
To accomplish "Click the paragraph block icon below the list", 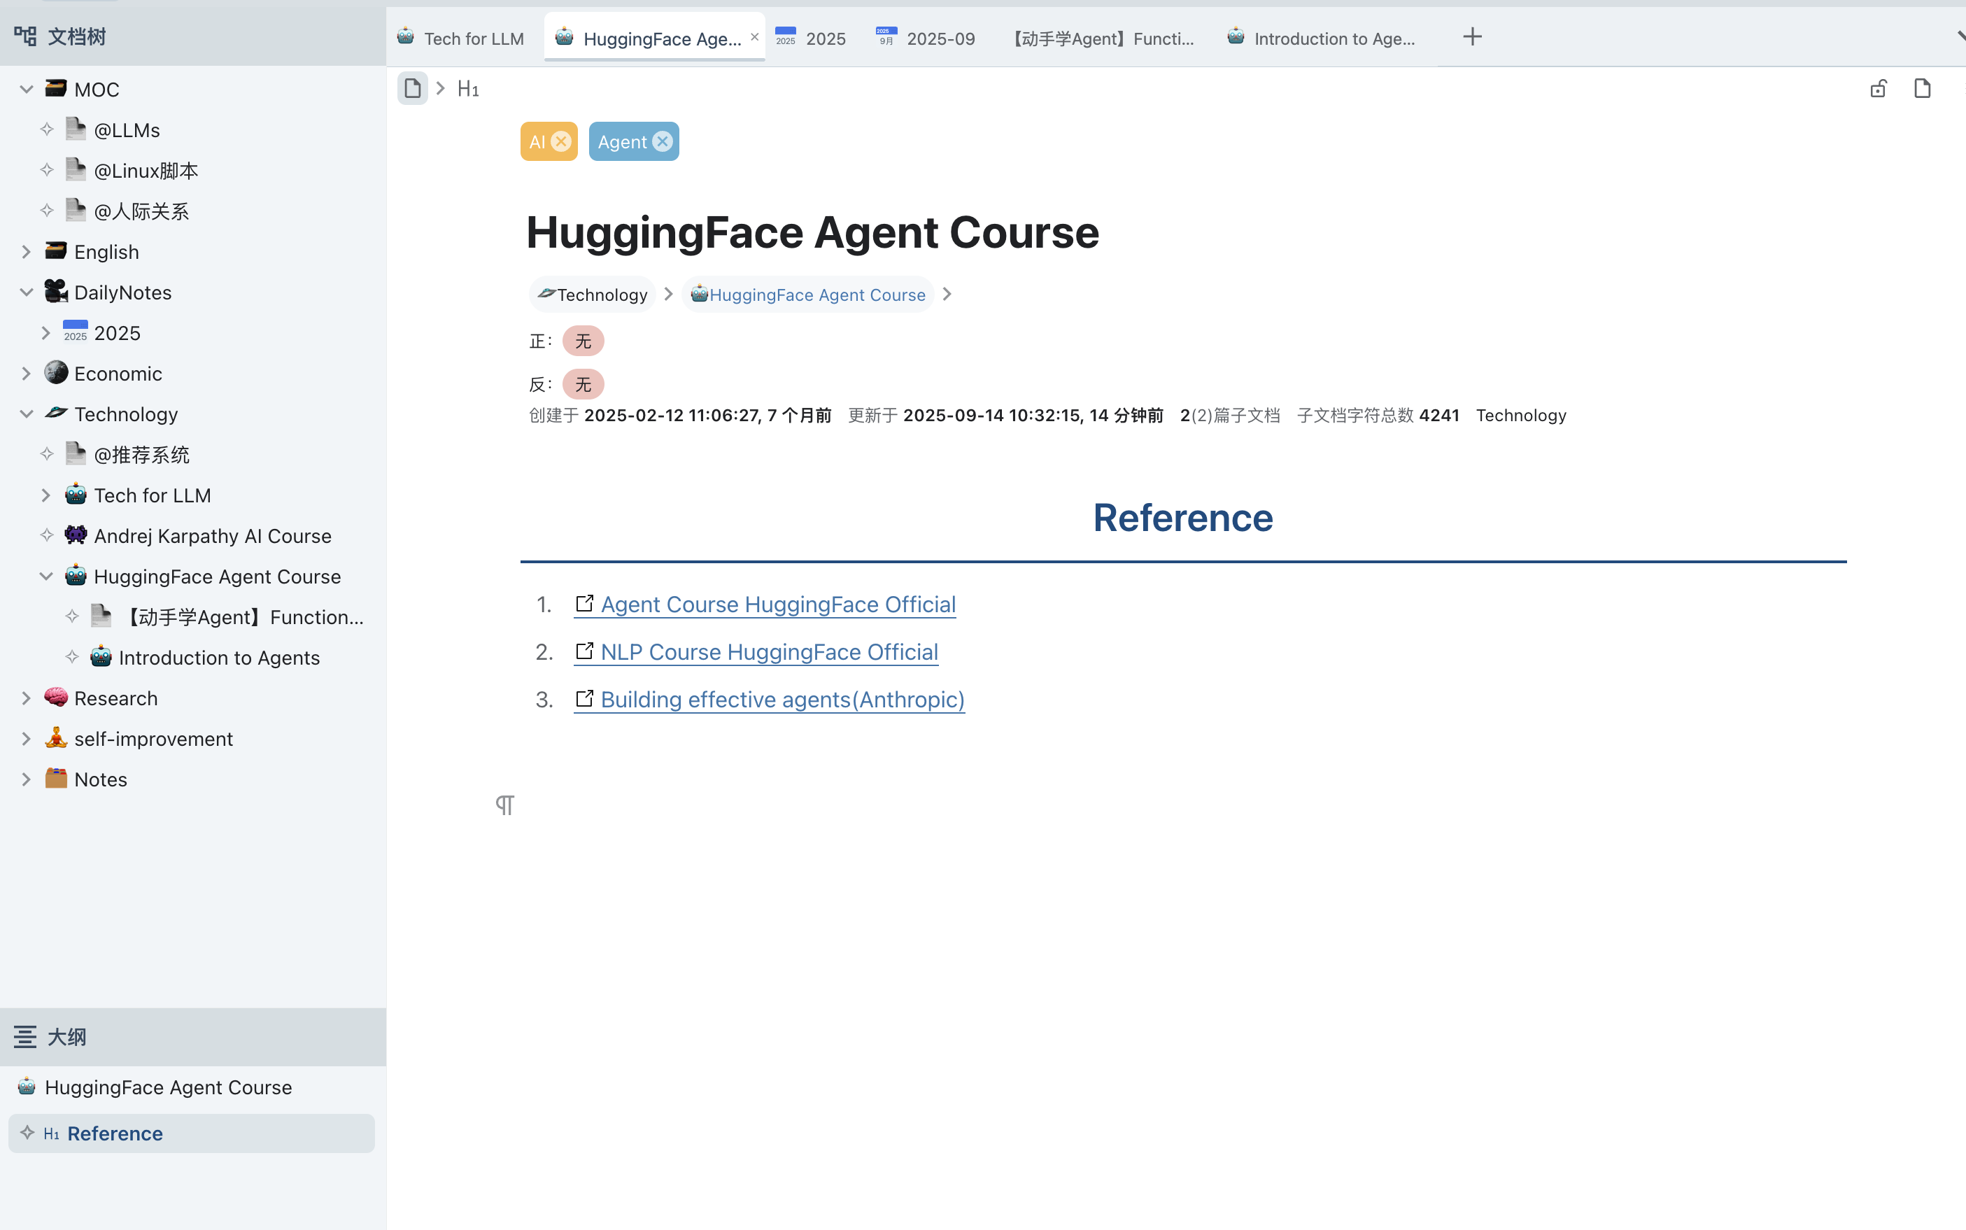I will [504, 805].
